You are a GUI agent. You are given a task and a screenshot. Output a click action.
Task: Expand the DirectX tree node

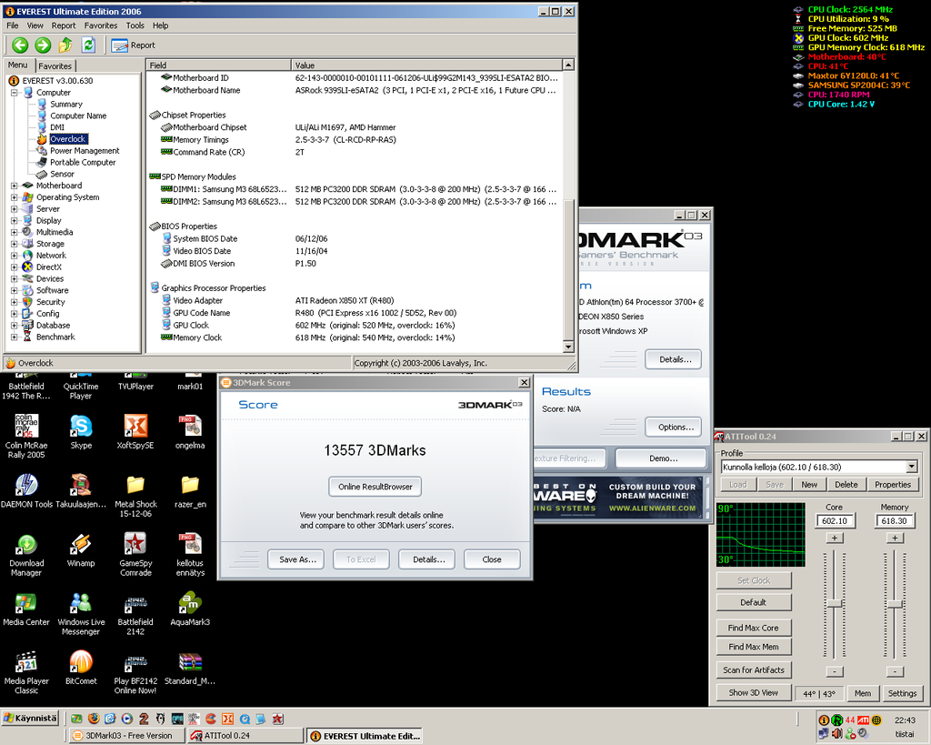15,267
